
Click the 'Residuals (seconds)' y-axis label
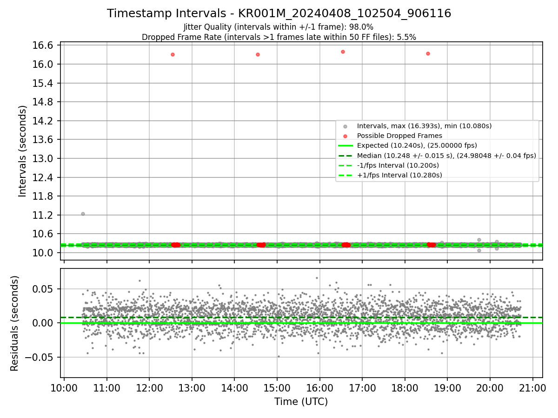pyautogui.click(x=15, y=323)
